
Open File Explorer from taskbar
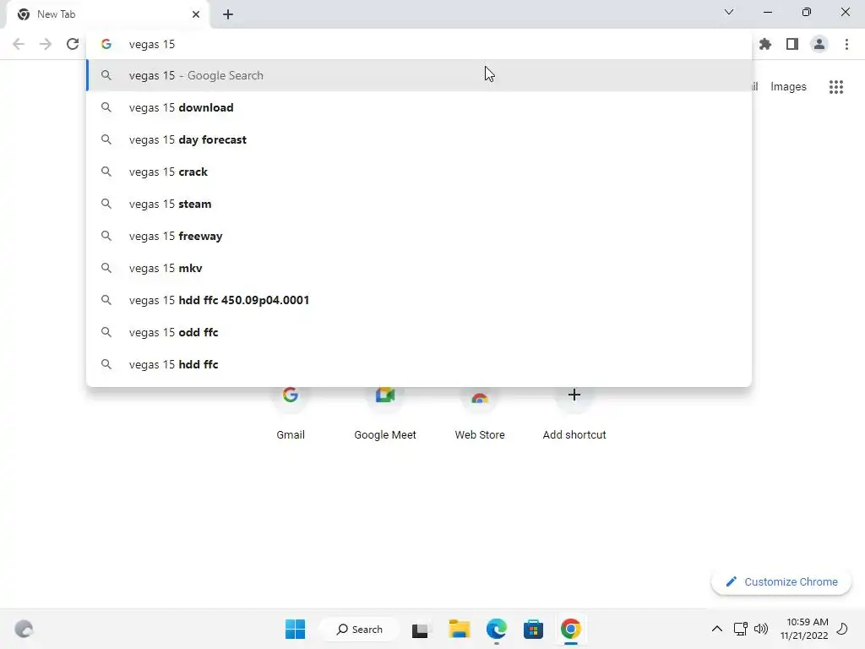pos(459,629)
